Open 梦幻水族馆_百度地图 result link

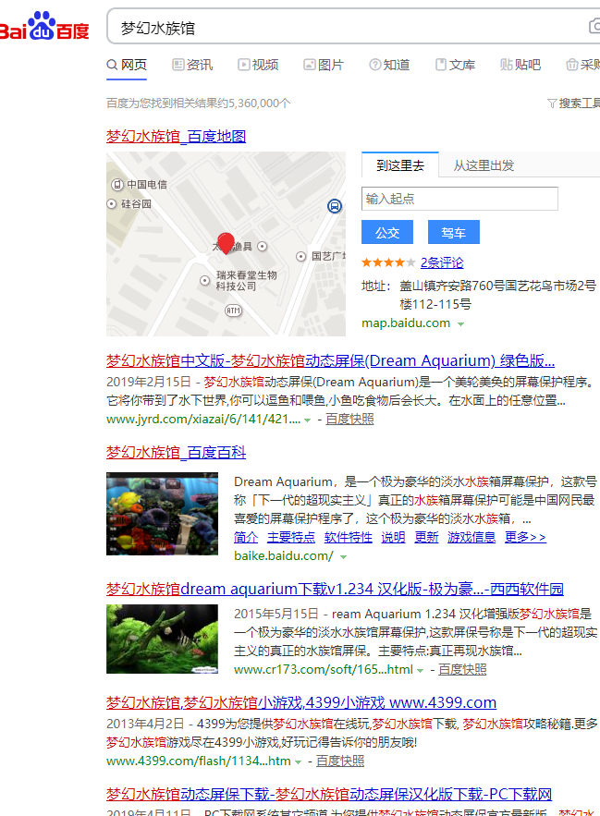click(x=176, y=137)
